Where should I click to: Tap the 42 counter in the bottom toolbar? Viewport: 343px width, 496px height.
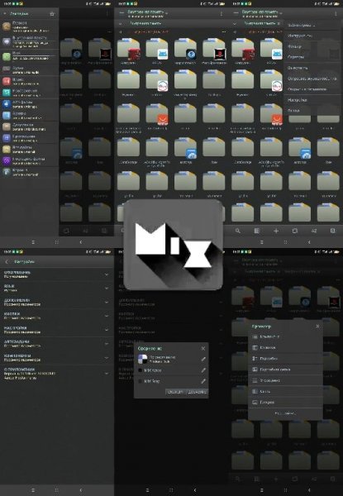pos(314,231)
